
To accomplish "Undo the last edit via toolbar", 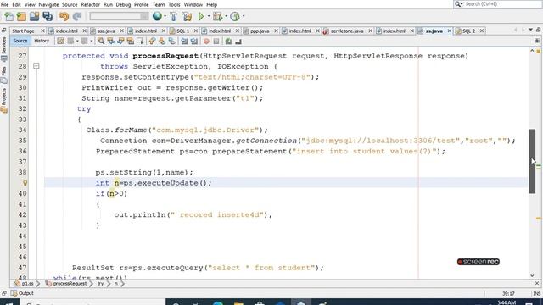I will pos(64,16).
